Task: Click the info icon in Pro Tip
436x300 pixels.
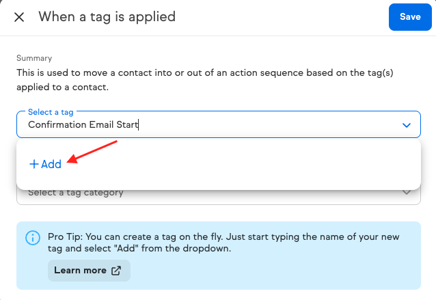Action: [x=32, y=237]
